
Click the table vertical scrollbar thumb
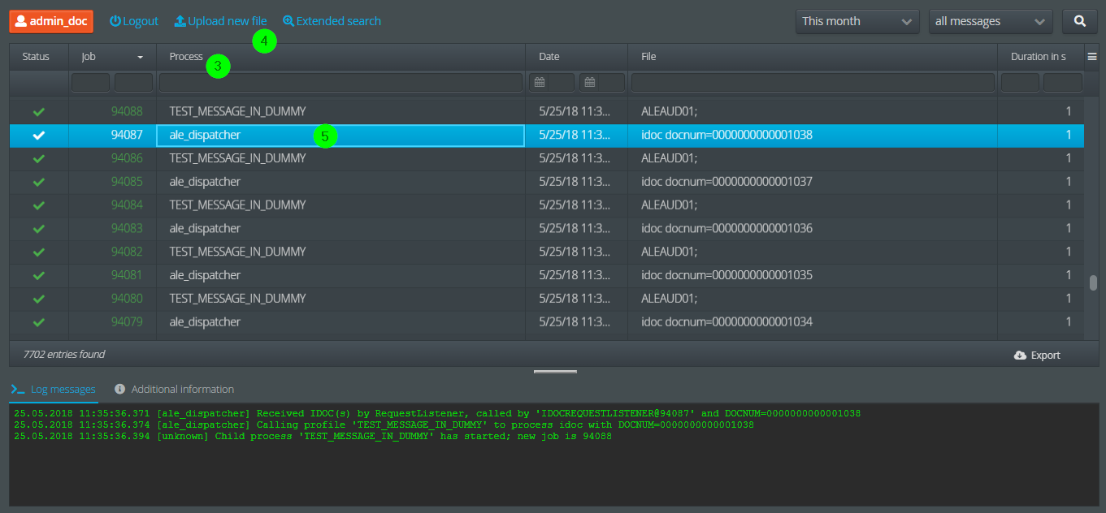pos(1093,282)
